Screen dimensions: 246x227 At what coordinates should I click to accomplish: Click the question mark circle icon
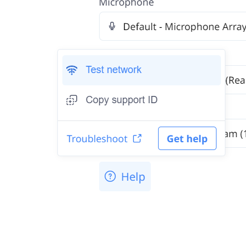110,176
